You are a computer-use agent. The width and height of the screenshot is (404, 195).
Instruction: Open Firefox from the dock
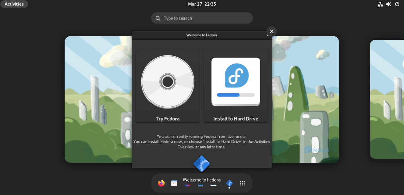click(x=161, y=183)
